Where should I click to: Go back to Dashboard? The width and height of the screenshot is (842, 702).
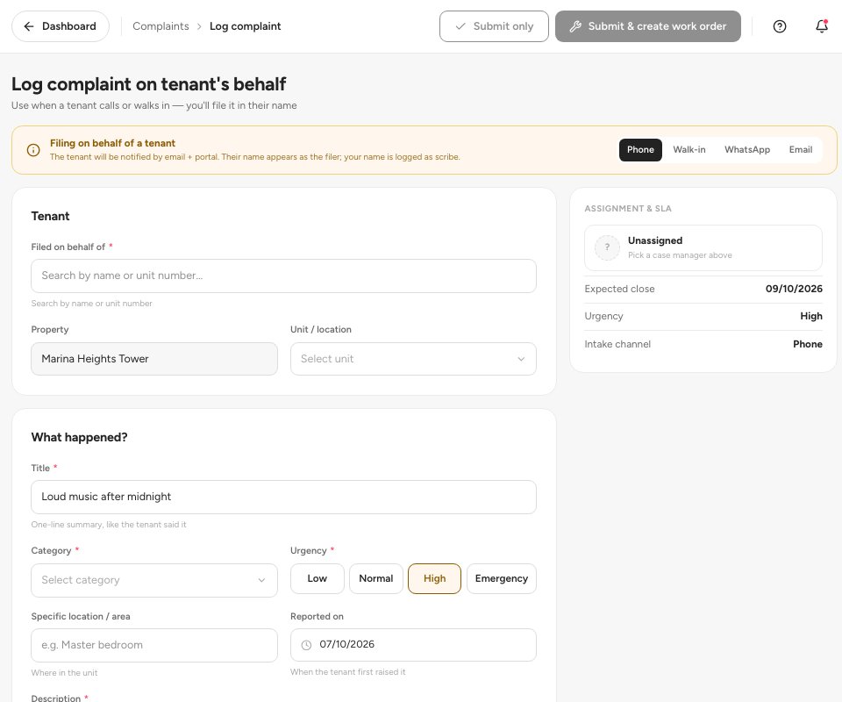coord(61,26)
